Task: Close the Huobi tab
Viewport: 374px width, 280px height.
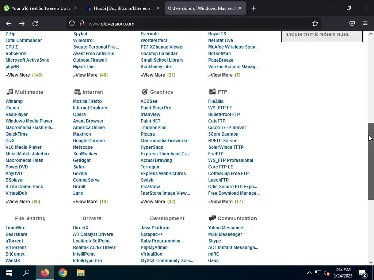Action: pyautogui.click(x=158, y=8)
